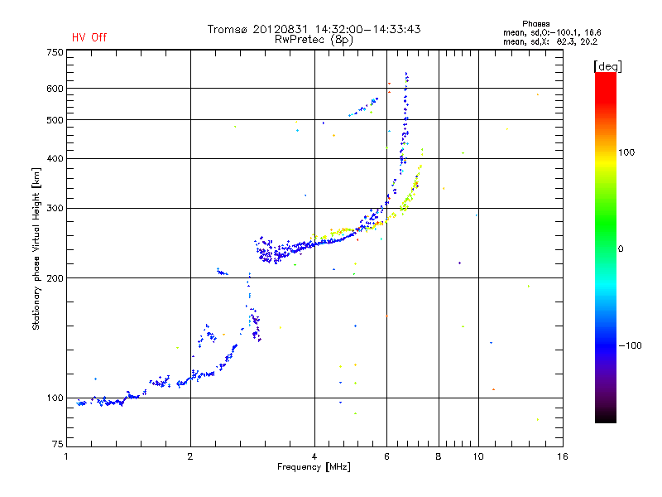Select the 'mean, sd,O:-100.1, 16.8' statistic
Image resolution: width=662 pixels, height=497 pixels.
pos(552,32)
